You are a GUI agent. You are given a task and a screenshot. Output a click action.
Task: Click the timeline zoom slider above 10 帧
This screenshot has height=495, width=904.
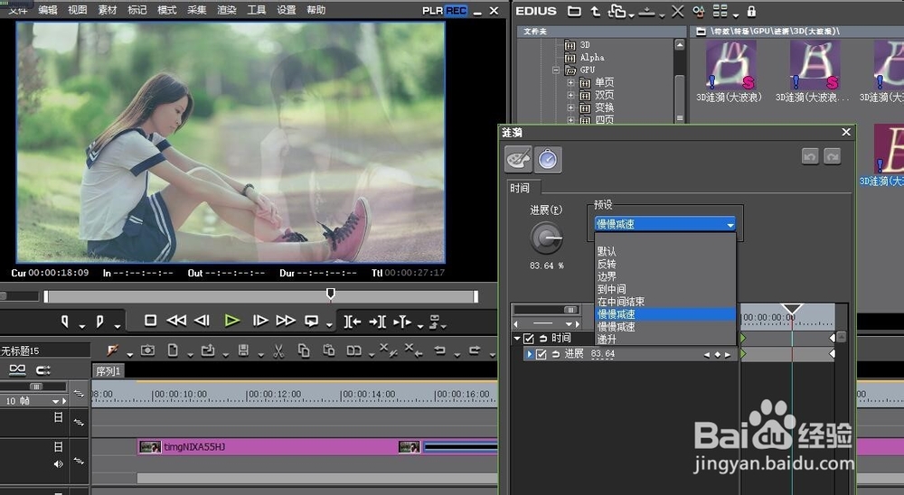tap(36, 386)
